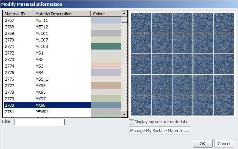Click the highlighted MX98 description
Viewport: 238px width, 149px height.
click(41, 105)
